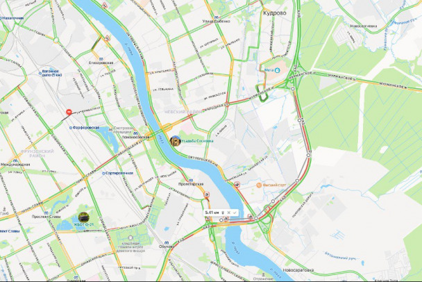This screenshot has height=282, width=422.
Task: Click the Ломоносовская metro station icon
Action: pos(135,133)
